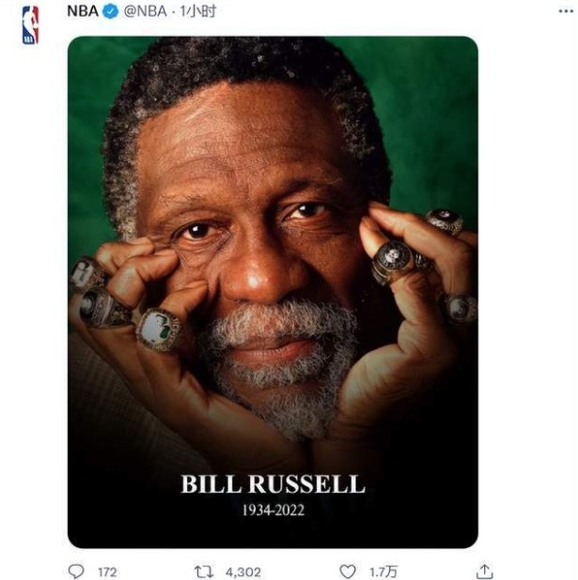This screenshot has width=578, height=580.
Task: Open replies via the speech bubble icon
Action: 76,571
